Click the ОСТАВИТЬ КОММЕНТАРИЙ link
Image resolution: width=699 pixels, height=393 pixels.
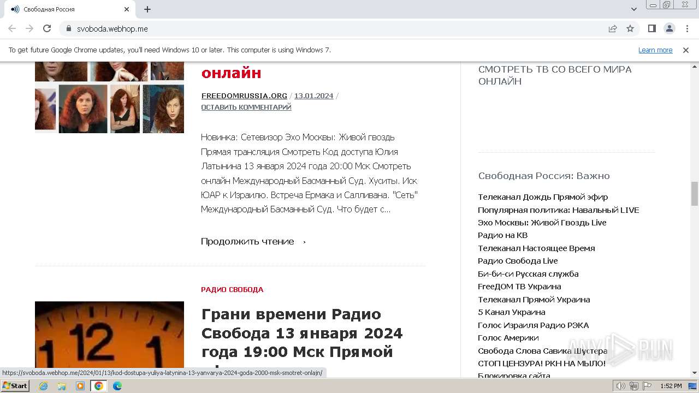(246, 107)
